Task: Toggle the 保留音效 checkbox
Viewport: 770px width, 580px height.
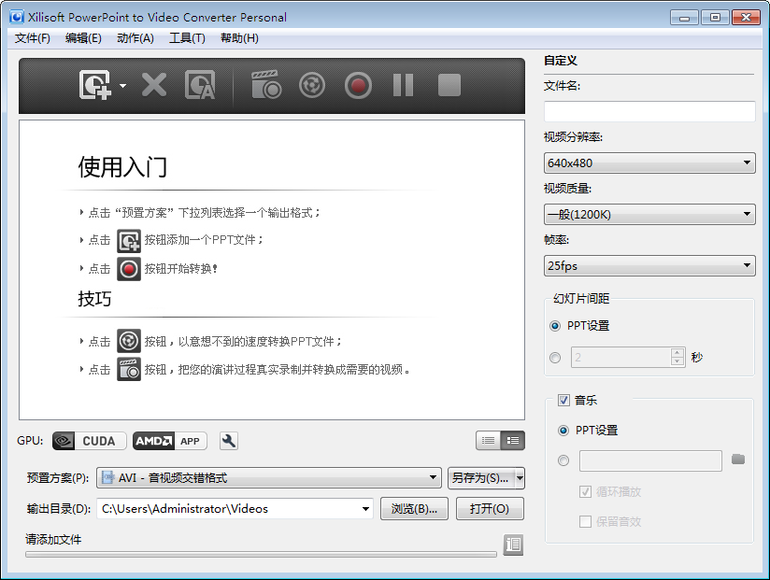Action: pos(585,521)
